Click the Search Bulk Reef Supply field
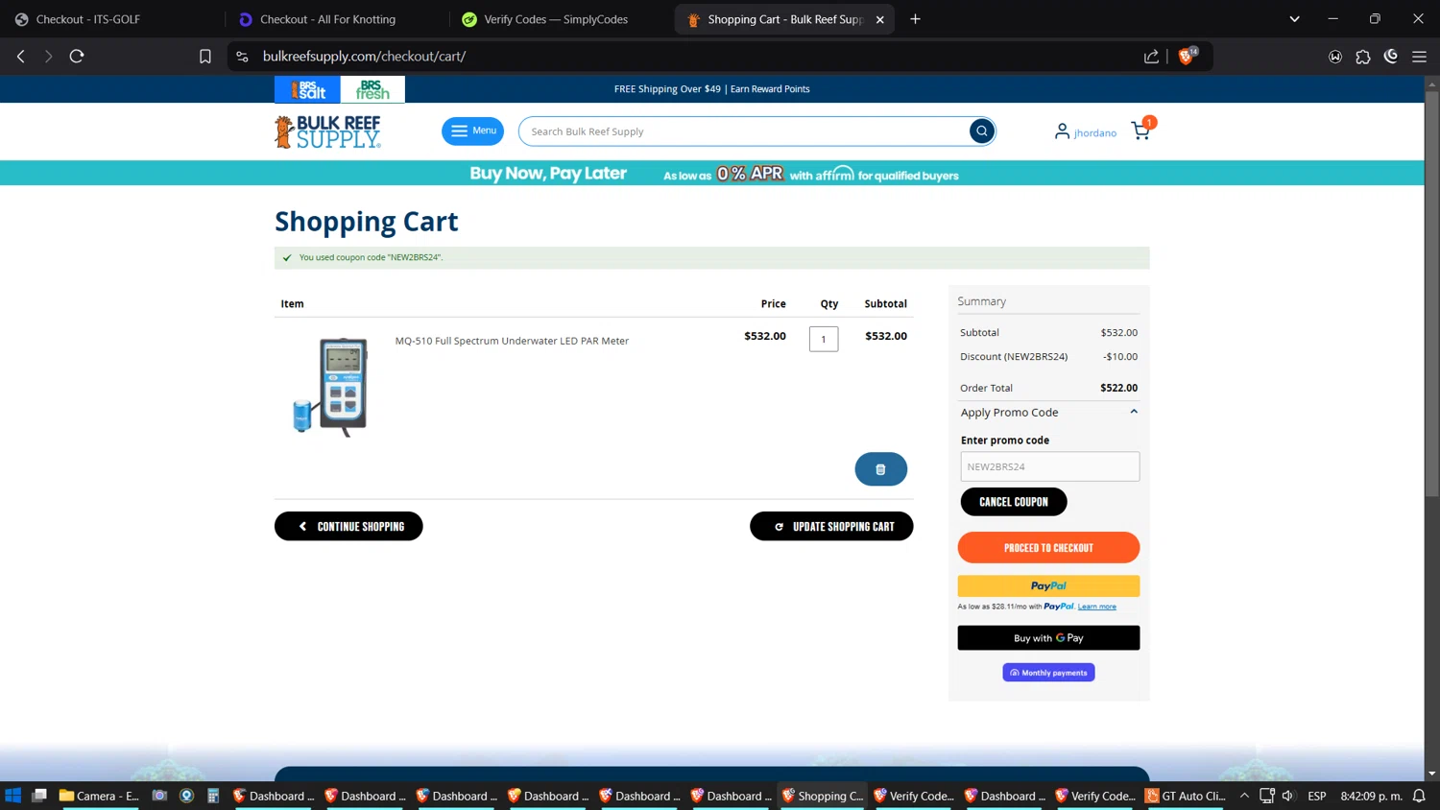The image size is (1440, 810). click(x=744, y=131)
